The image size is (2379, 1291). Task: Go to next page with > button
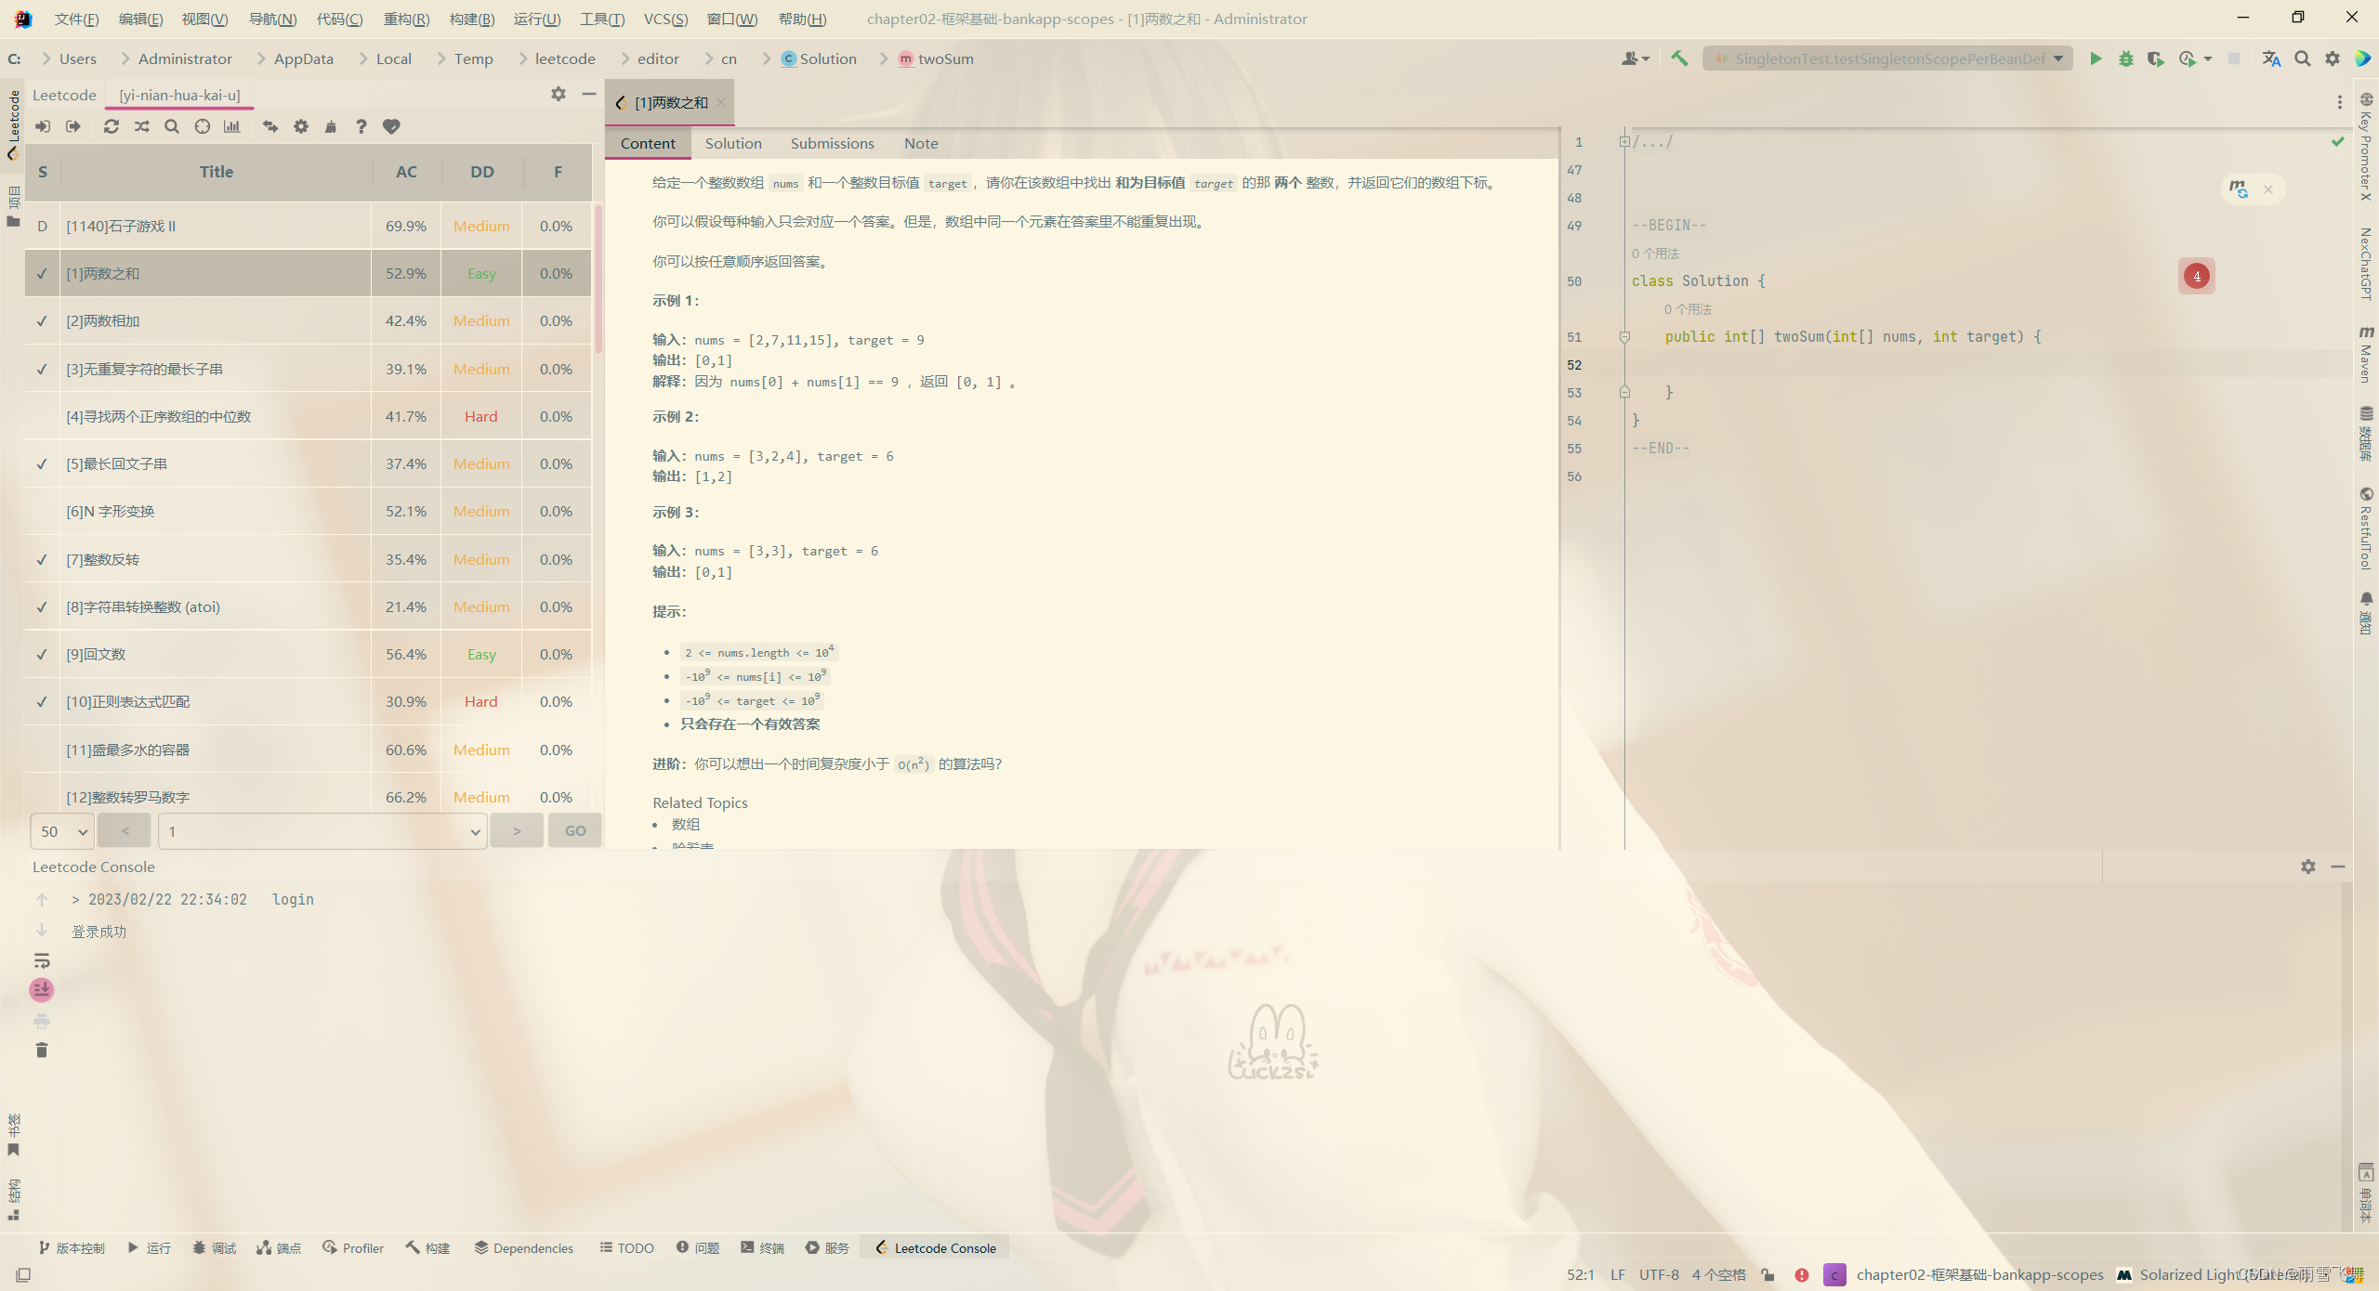point(517,831)
